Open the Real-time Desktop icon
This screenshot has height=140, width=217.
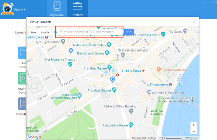click(22, 78)
